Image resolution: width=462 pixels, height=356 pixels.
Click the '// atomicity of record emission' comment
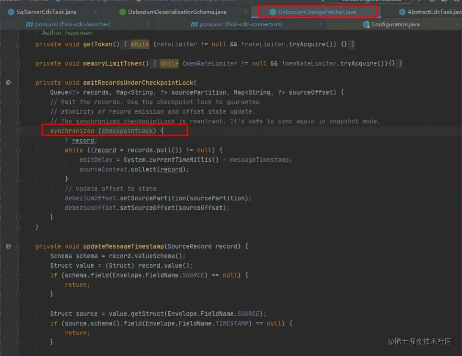click(153, 112)
